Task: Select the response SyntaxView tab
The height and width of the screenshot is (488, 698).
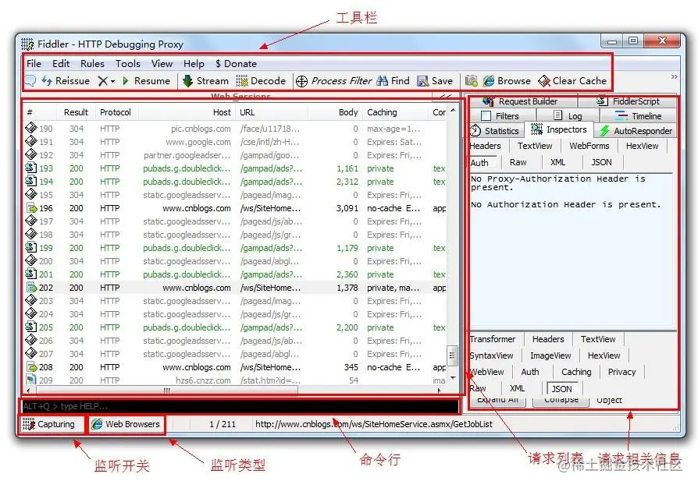Action: pos(491,355)
